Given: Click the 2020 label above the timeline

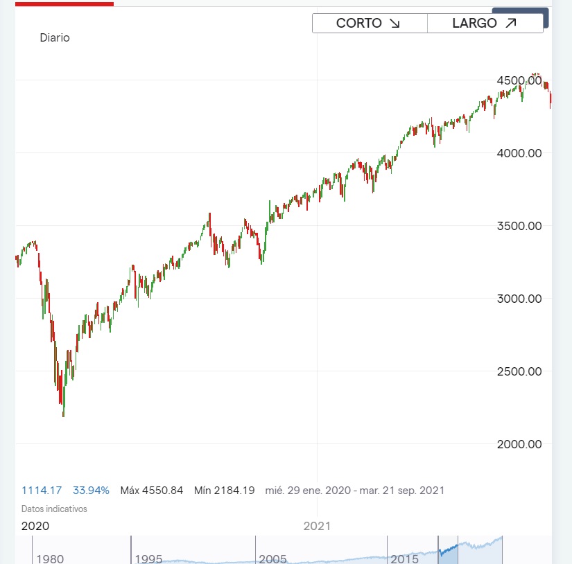Looking at the screenshot, I should [36, 526].
